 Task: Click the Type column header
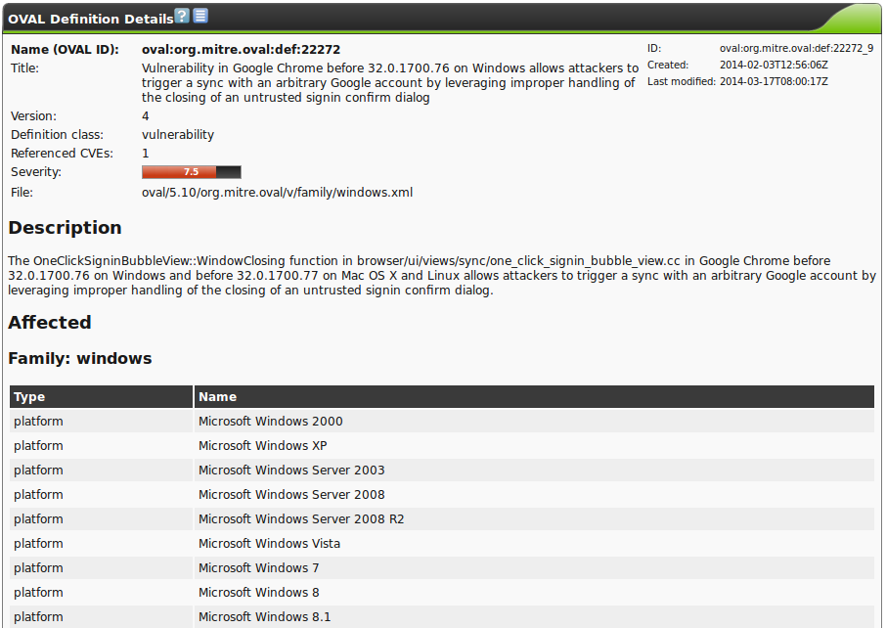click(x=102, y=396)
